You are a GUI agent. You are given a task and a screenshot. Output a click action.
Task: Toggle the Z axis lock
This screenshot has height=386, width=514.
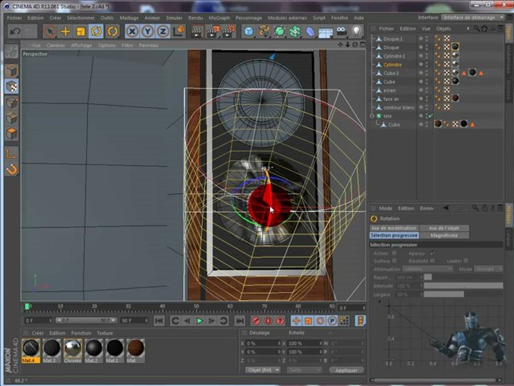tap(163, 32)
